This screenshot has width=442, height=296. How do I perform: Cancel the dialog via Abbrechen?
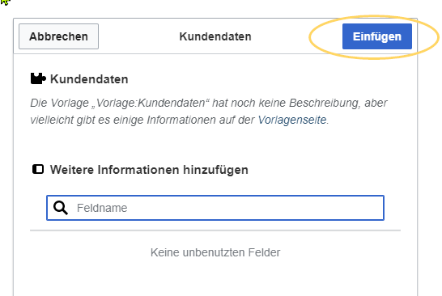58,36
